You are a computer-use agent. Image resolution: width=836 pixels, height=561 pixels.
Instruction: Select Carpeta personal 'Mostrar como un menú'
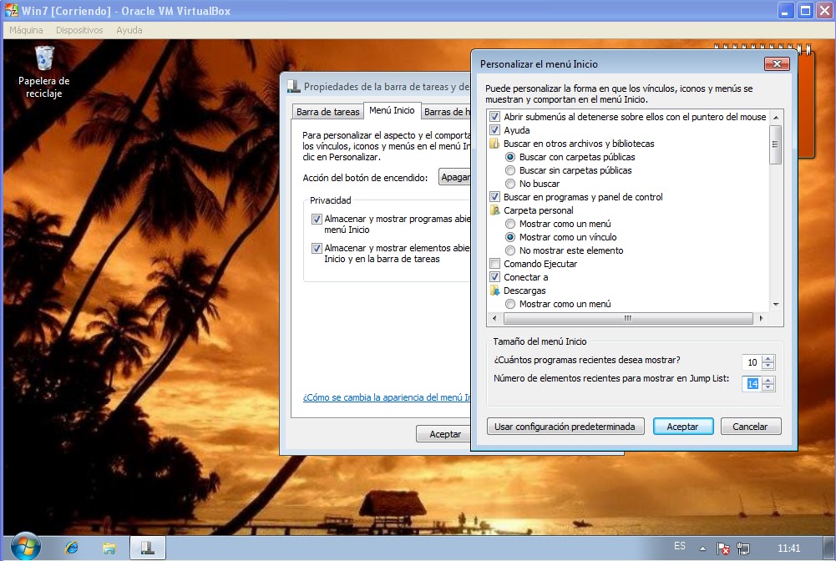point(510,224)
